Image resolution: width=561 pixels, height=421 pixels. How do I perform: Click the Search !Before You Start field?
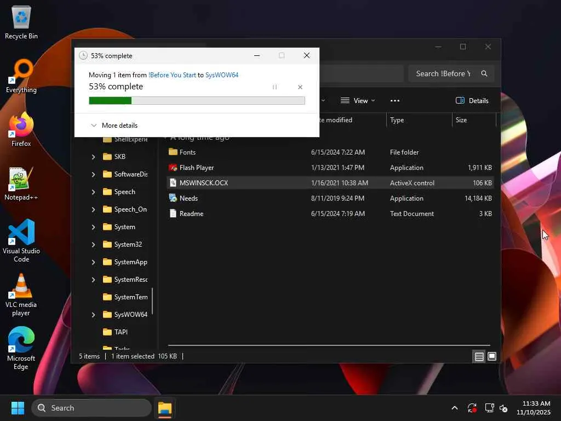(444, 73)
